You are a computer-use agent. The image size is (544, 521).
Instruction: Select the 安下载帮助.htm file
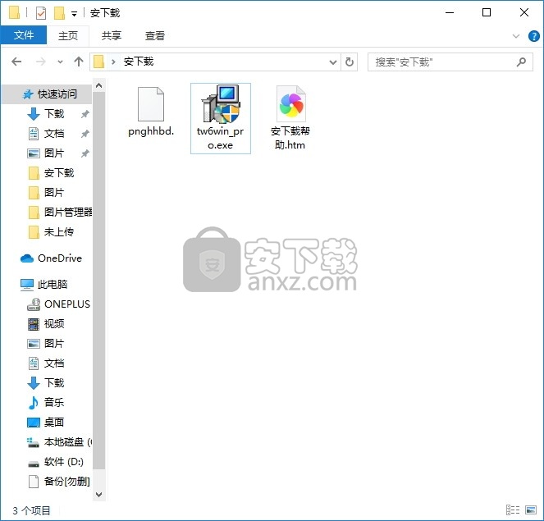pyautogui.click(x=290, y=118)
